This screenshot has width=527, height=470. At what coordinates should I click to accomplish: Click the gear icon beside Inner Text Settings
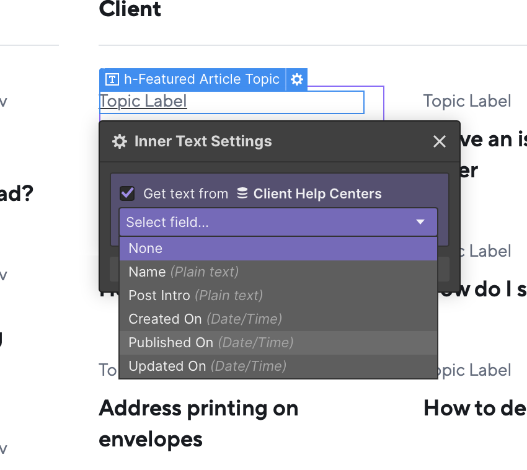pyautogui.click(x=120, y=141)
